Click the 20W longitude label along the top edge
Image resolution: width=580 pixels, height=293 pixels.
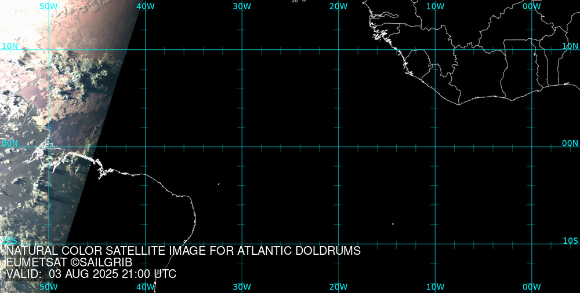[339, 6]
